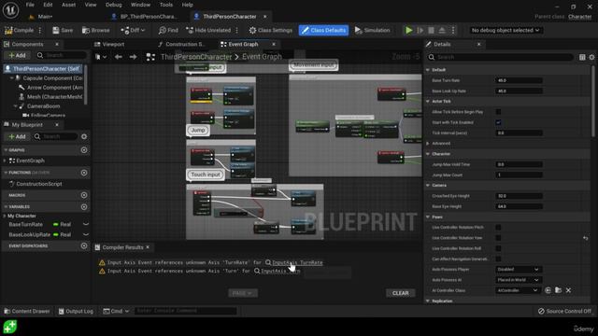Click the Frame Skip playback button
Image resolution: width=598 pixels, height=336 pixels.
point(420,30)
